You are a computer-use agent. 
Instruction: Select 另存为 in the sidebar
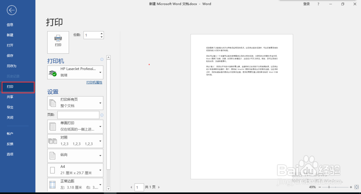12,66
